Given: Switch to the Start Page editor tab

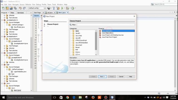Looking at the screenshot, I should 37,12.
